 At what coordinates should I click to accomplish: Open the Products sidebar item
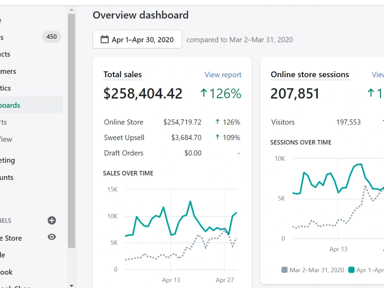pos(5,54)
